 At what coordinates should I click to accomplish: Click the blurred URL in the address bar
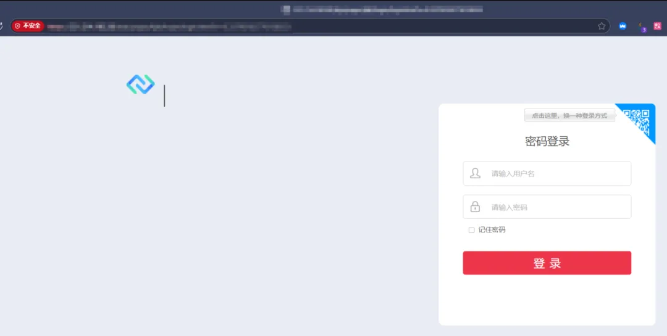pyautogui.click(x=169, y=27)
